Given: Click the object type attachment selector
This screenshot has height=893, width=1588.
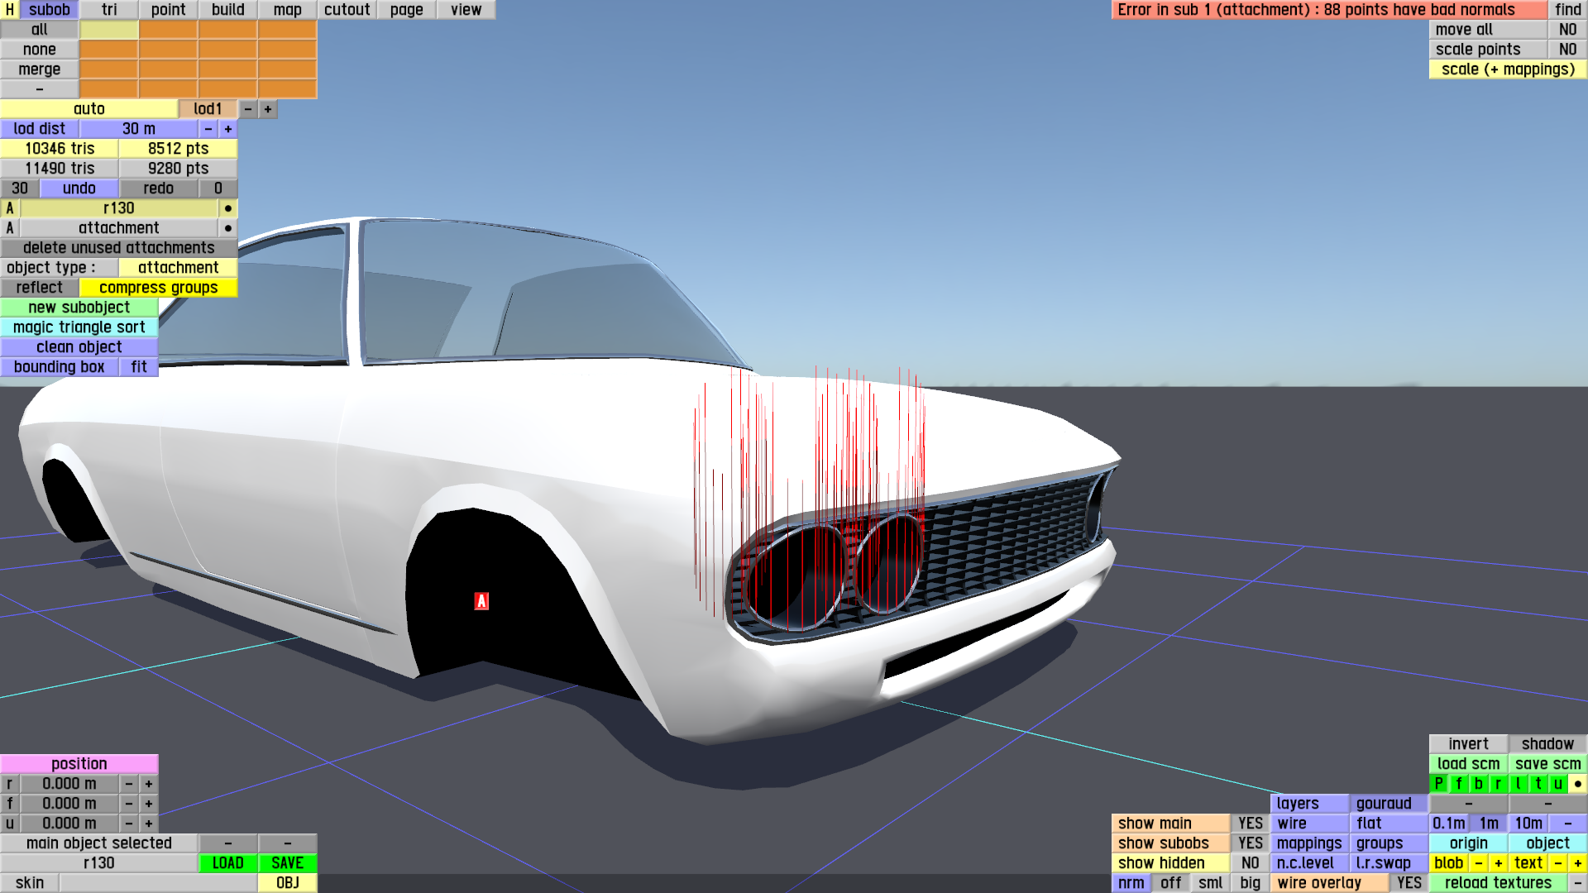Looking at the screenshot, I should pyautogui.click(x=178, y=268).
